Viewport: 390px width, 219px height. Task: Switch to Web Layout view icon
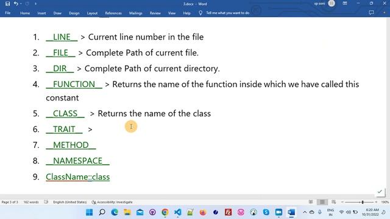click(334, 202)
